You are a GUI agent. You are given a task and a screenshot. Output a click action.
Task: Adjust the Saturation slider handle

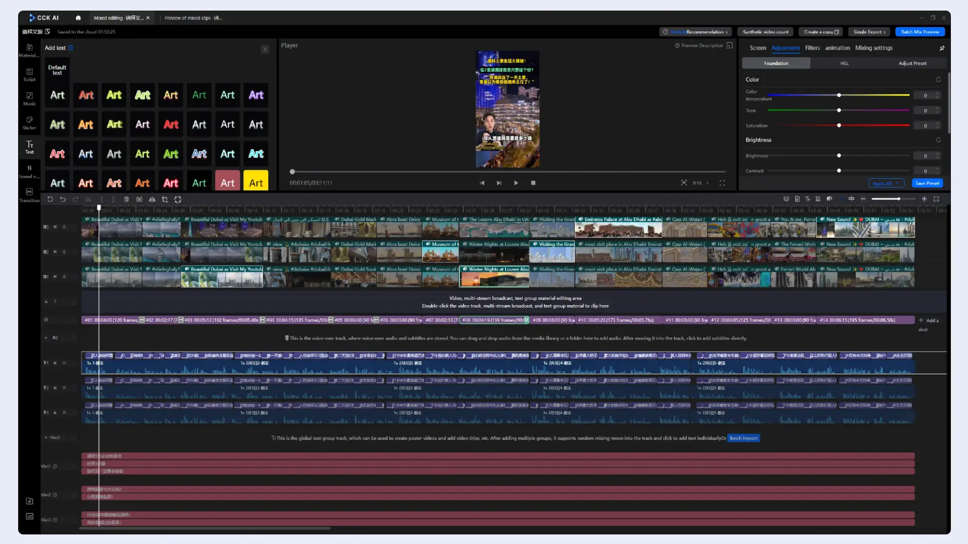click(x=839, y=125)
